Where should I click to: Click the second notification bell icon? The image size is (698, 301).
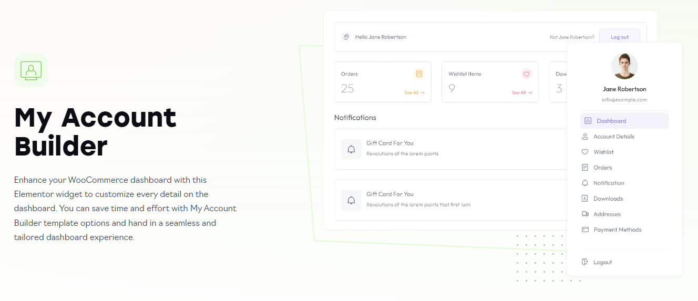click(x=351, y=200)
